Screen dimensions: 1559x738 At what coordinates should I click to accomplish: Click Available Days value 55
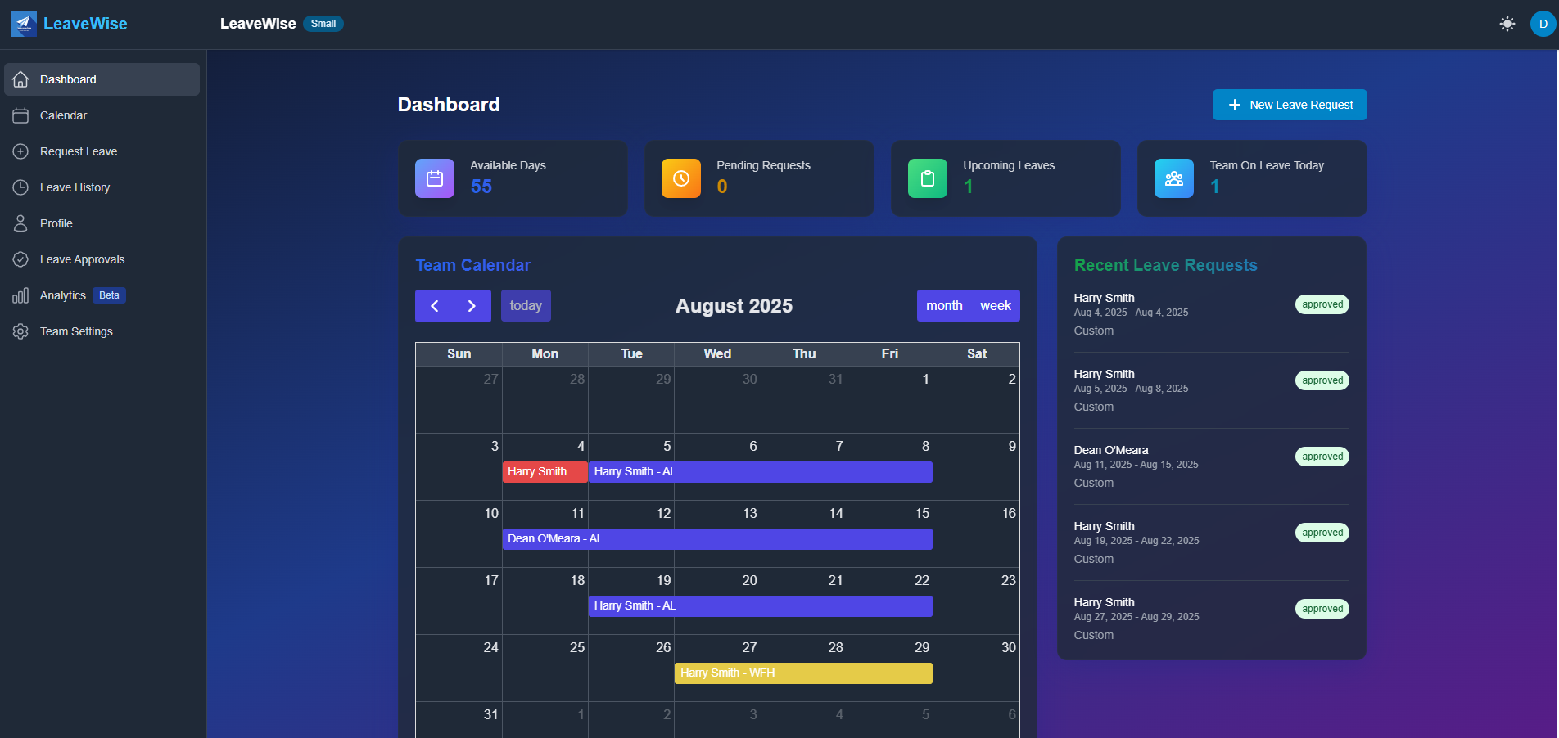click(481, 187)
